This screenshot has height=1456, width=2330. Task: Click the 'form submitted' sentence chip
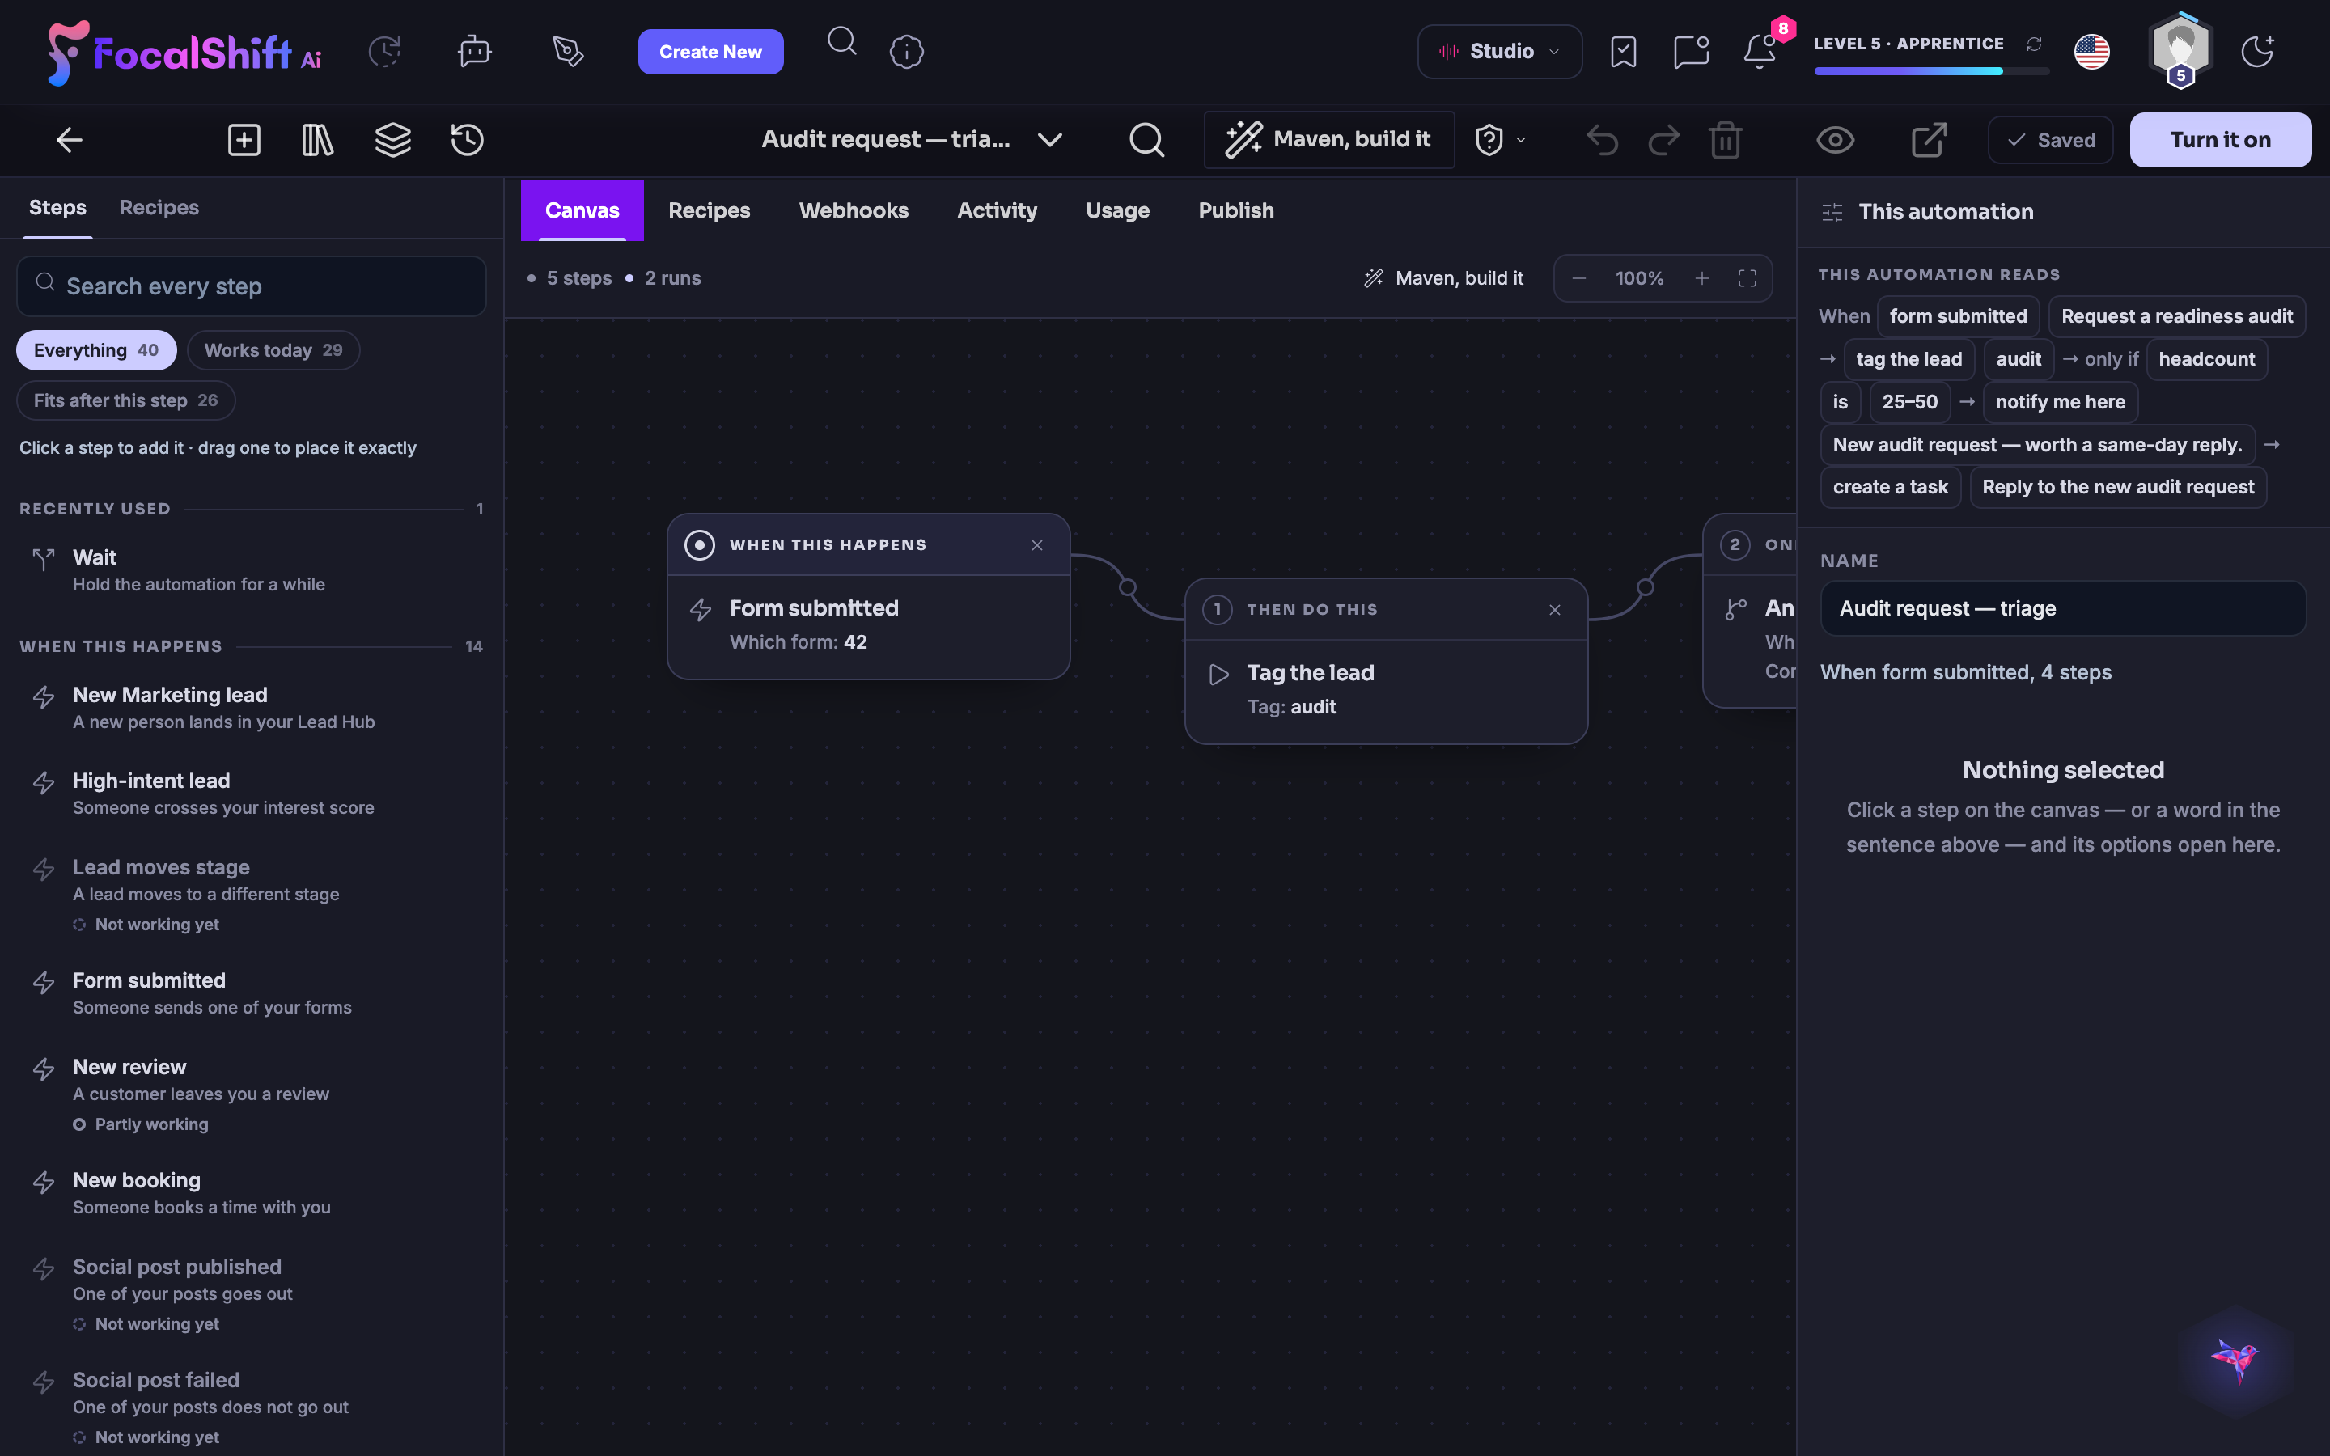click(1957, 315)
